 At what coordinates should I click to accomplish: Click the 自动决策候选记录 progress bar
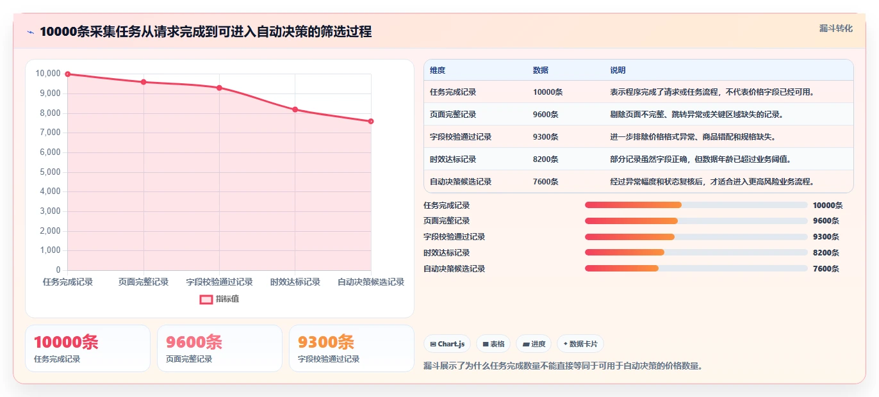[696, 268]
